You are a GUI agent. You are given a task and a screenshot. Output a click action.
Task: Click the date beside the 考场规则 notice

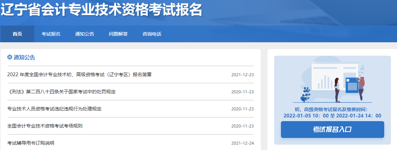click(242, 126)
